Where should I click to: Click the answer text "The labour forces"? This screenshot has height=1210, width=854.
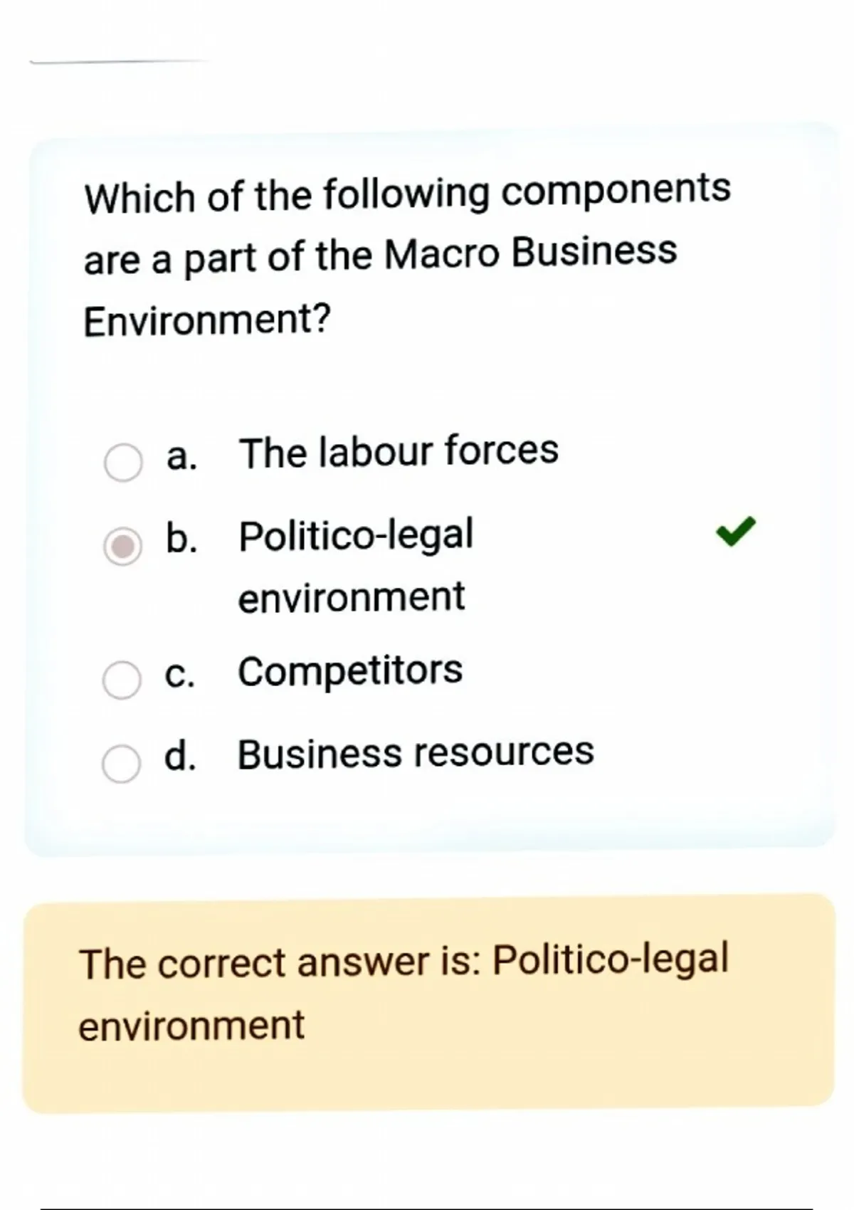click(399, 452)
